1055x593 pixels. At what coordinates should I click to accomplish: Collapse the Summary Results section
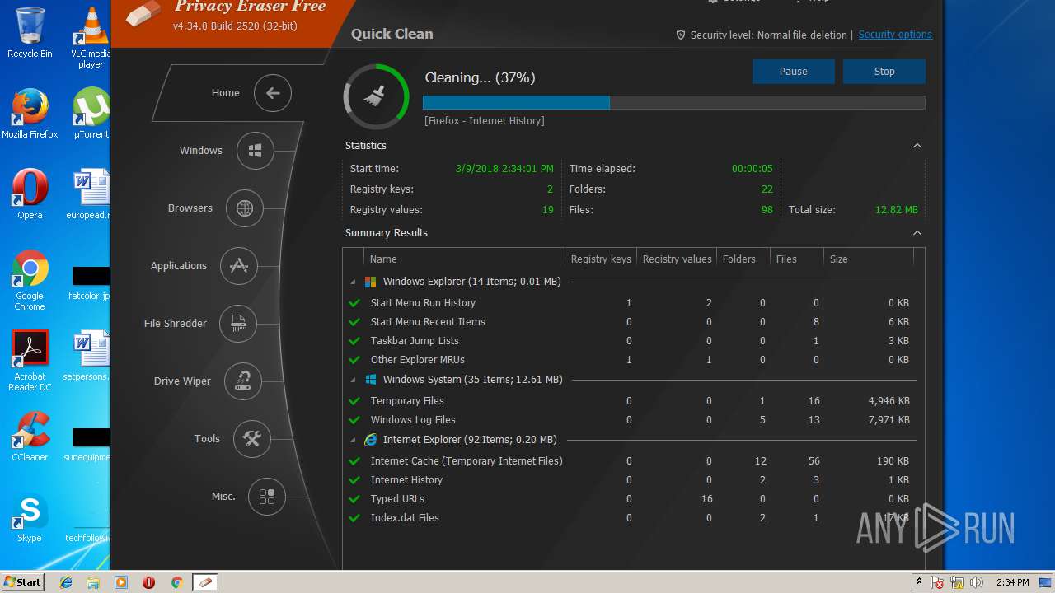(x=917, y=233)
